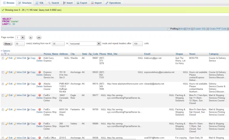The height and width of the screenshot is (140, 229).
Task: Click the pencil Edit icon for Valdez FedEx row
Action: [7, 124]
